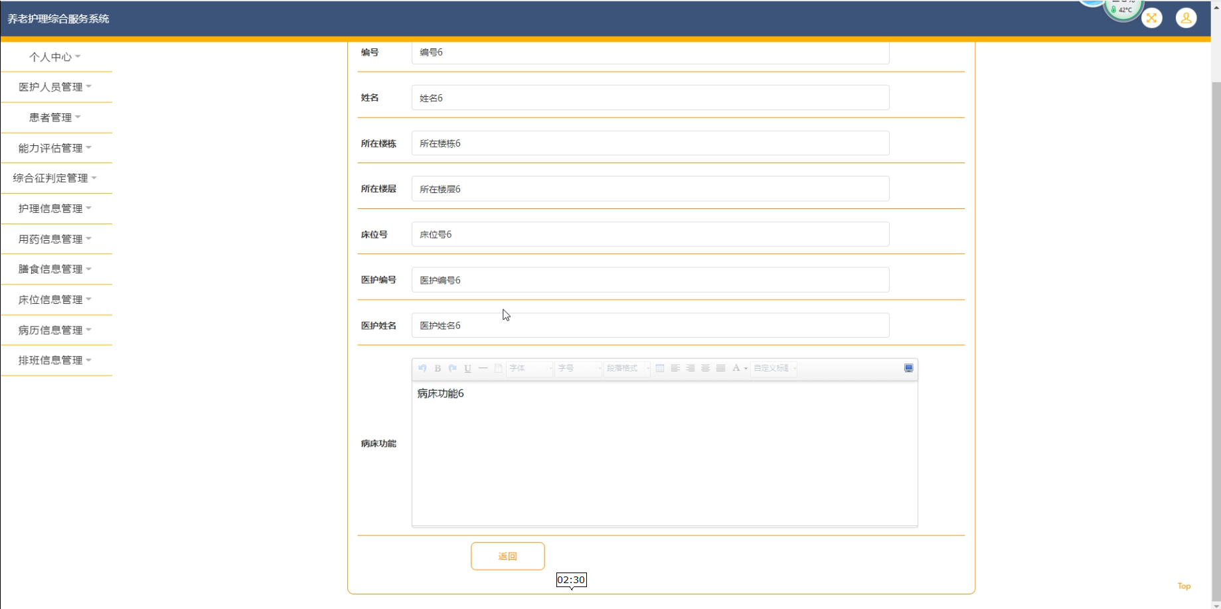Click the 养老护理综合服务系统 title
1221x609 pixels.
pos(58,19)
